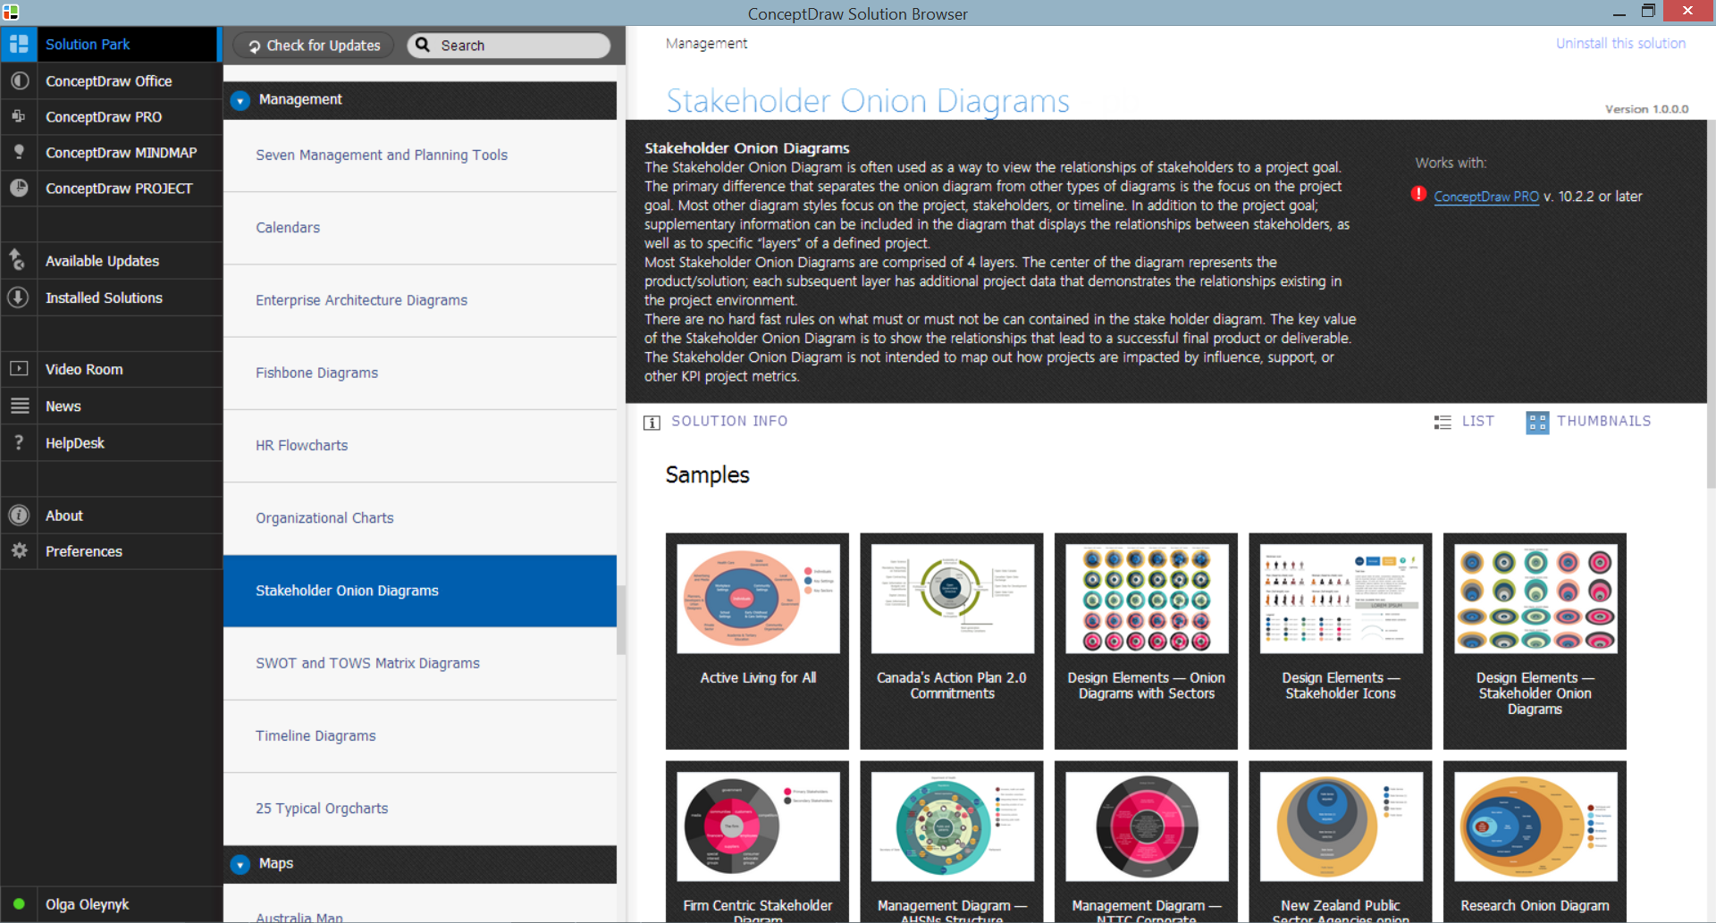Screen dimensions: 1716x923
Task: Switch to Thumbnails view
Action: [x=1588, y=421]
